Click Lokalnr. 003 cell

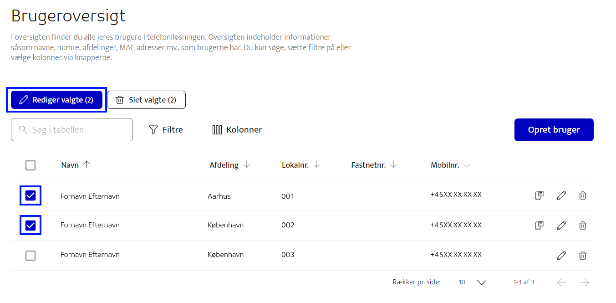point(288,255)
